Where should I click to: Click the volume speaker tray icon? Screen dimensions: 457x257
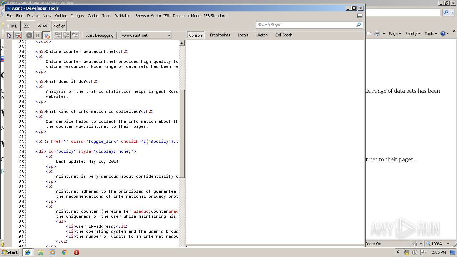(x=415, y=252)
